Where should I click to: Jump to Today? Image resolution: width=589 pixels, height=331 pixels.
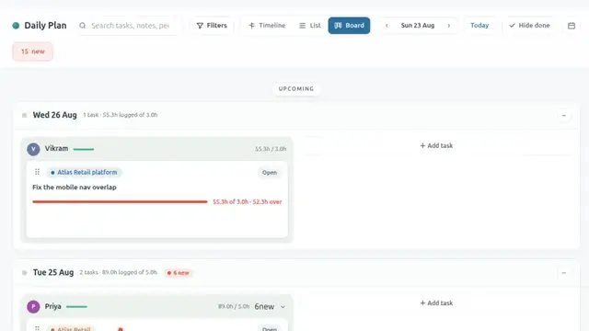coord(479,26)
